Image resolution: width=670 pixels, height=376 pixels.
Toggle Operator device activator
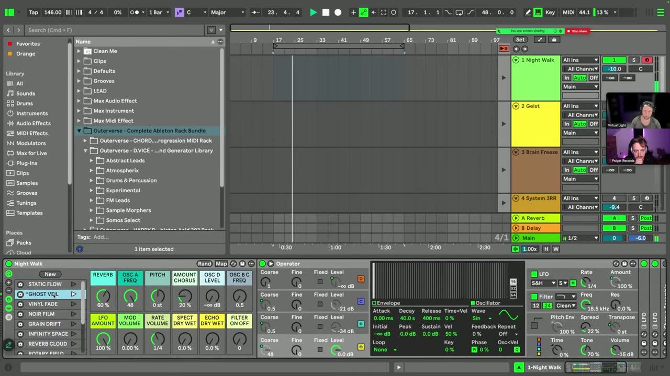(x=262, y=264)
